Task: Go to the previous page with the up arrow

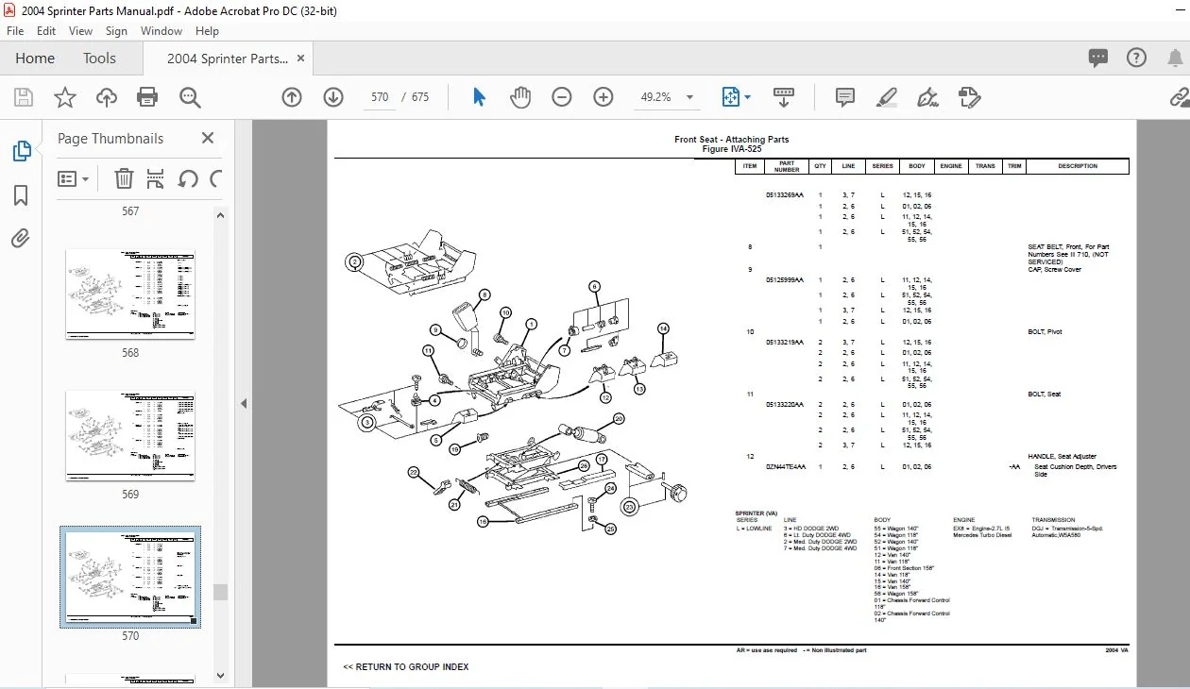Action: (292, 97)
